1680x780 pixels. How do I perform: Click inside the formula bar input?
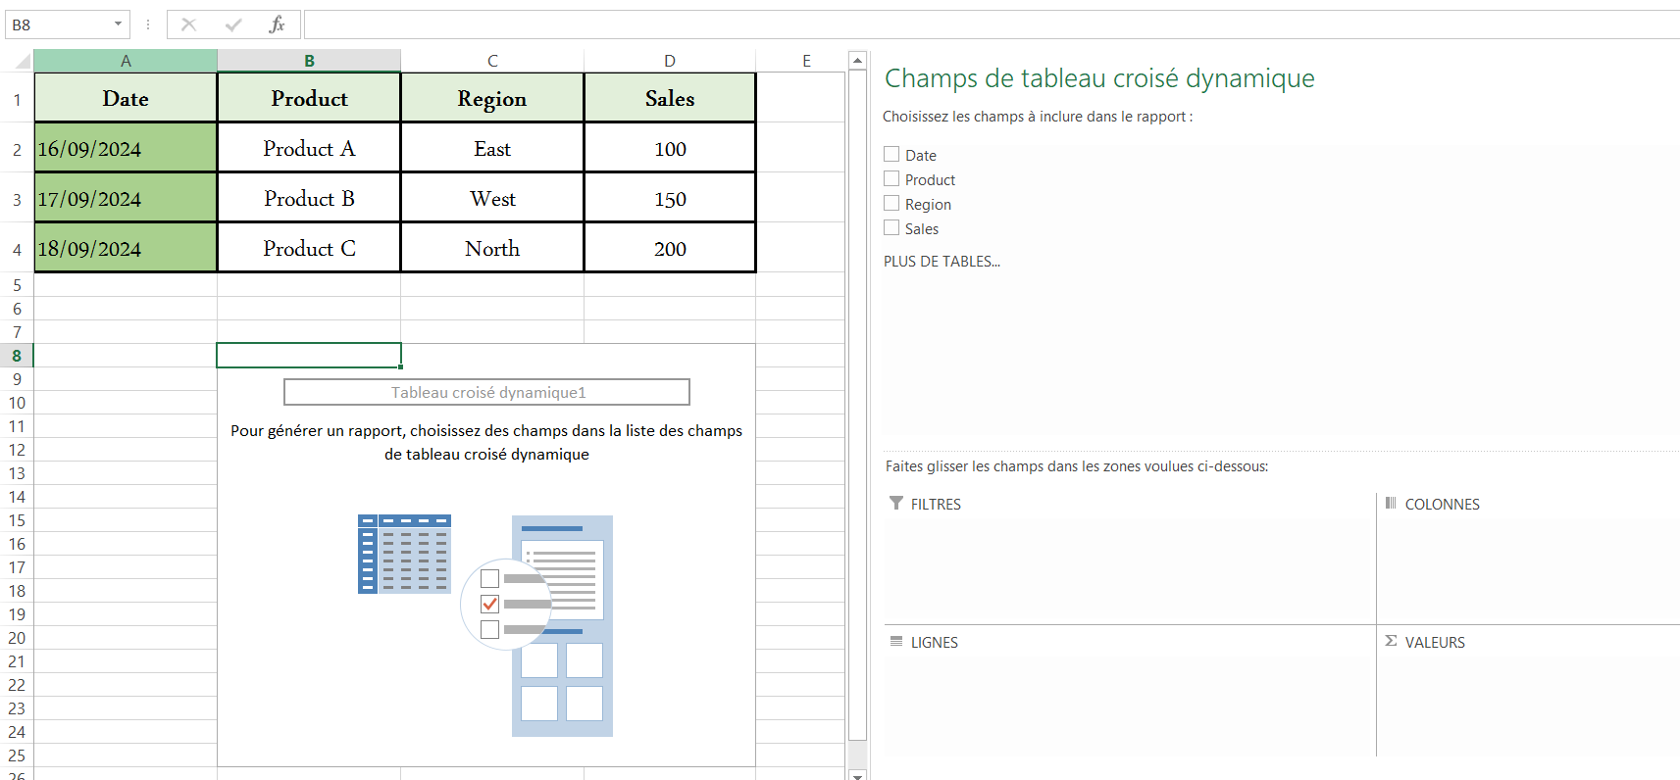pyautogui.click(x=991, y=24)
